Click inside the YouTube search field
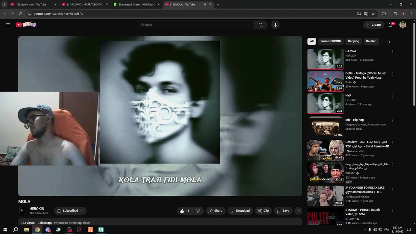Screen dimensions: 416x234 [x=196, y=25]
